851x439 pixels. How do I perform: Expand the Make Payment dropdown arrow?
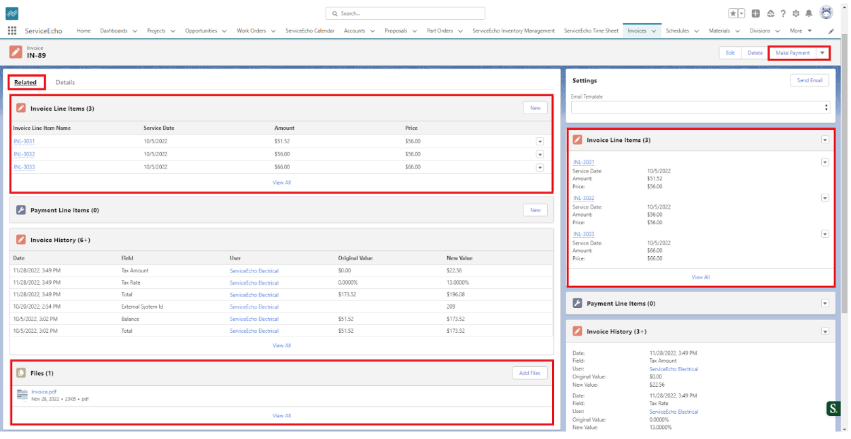(x=823, y=52)
